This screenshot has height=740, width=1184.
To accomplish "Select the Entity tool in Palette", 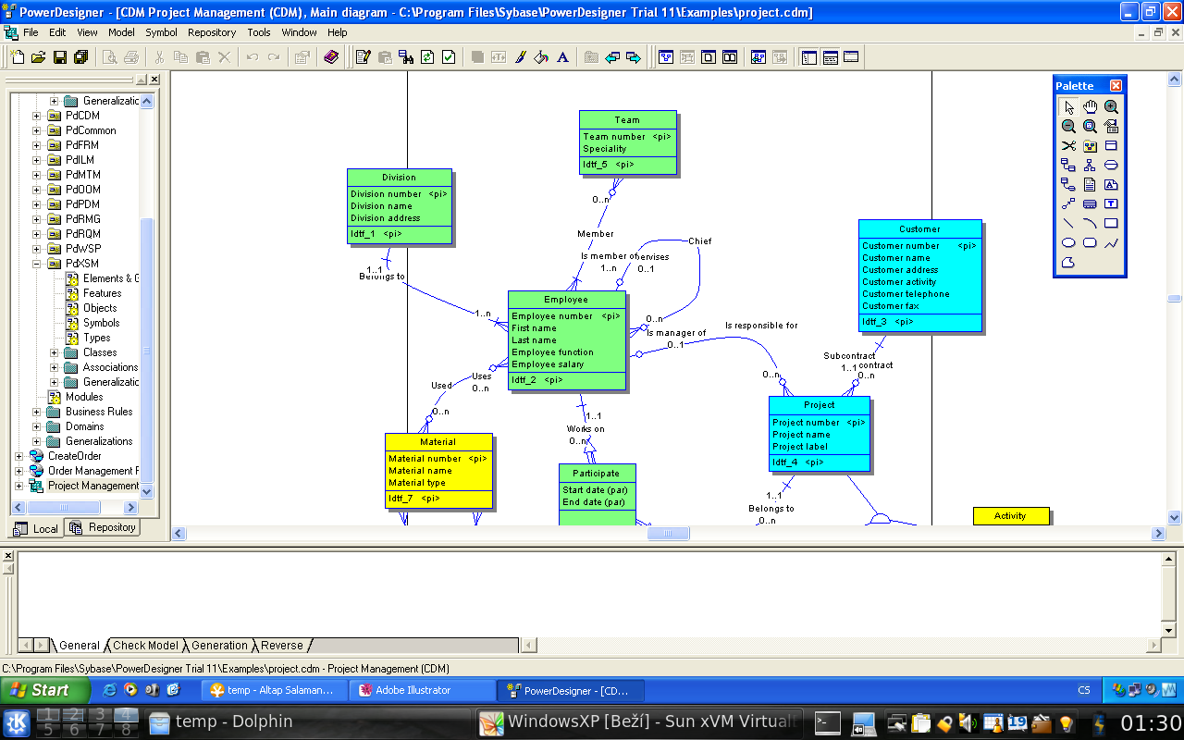I will [x=1111, y=145].
